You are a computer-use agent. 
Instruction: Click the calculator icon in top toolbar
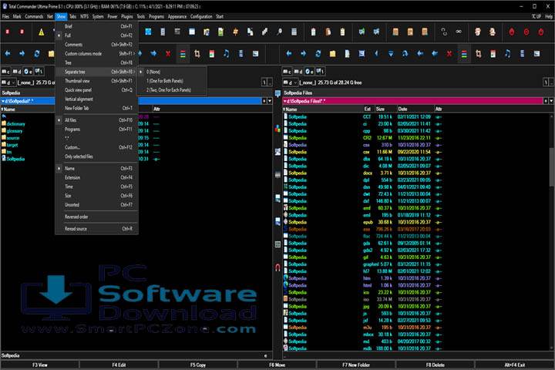[x=294, y=32]
